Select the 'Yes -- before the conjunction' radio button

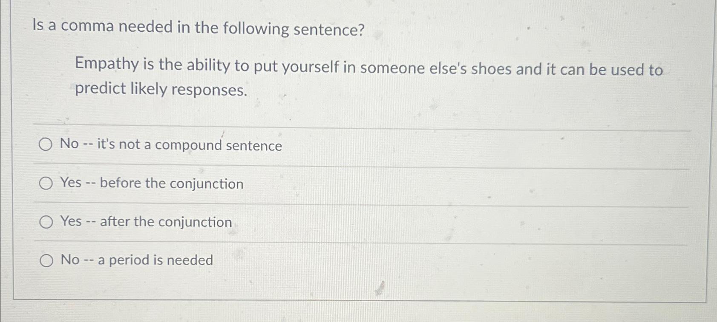46,184
